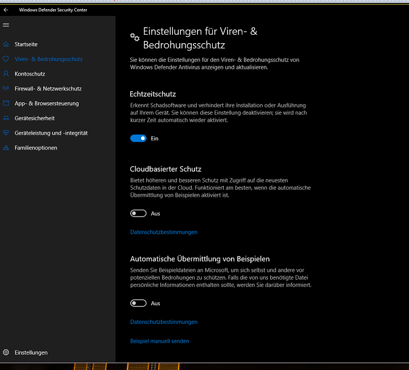Image resolution: width=409 pixels, height=370 pixels.
Task: Open Datenschutzbestimmungen link under Automatische Übermittlung
Action: pos(164,322)
